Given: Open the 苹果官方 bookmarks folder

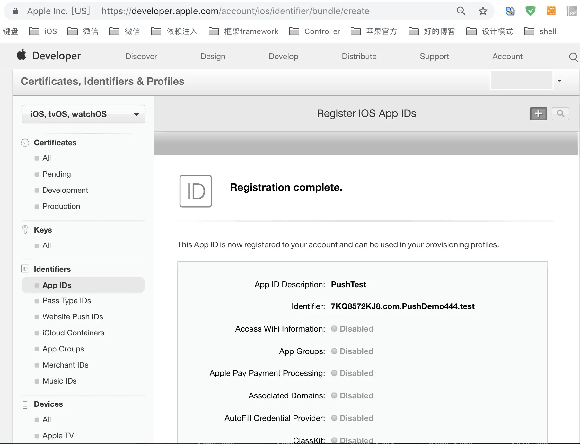Looking at the screenshot, I should point(374,31).
